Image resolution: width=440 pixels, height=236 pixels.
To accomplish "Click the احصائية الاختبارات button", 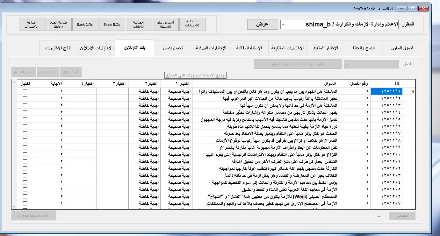I will click(x=192, y=24).
